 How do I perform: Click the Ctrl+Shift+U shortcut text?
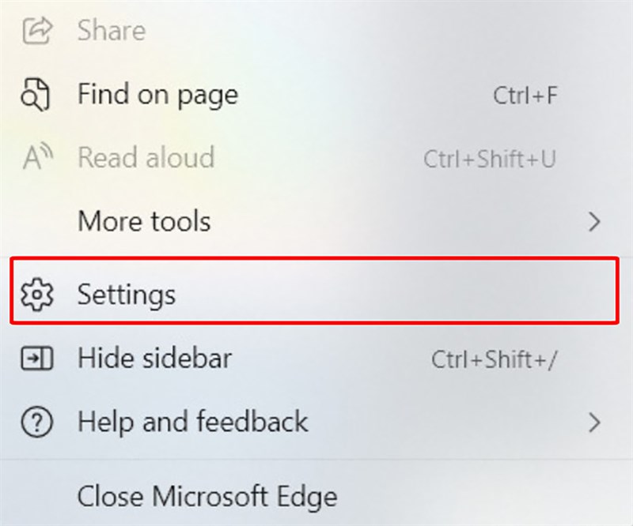click(x=491, y=157)
